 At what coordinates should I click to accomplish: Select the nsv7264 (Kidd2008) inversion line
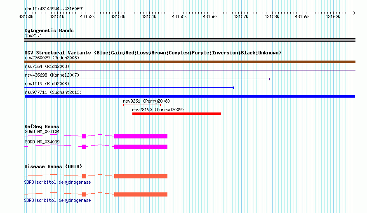click(x=190, y=70)
